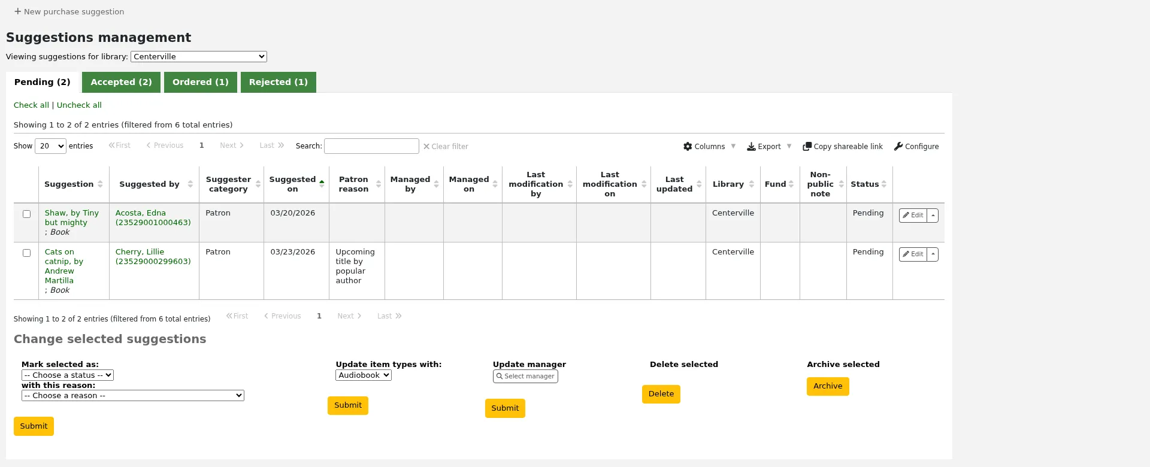Viewport: 1150px width, 467px height.
Task: Click the Configure wrench icon
Action: pyautogui.click(x=898, y=146)
